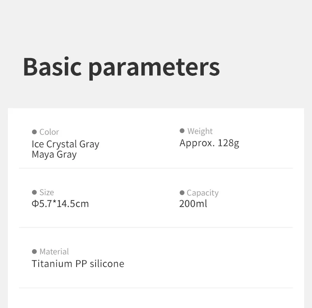This screenshot has width=312, height=308.
Task: Click the divider line below the Size row
Action: coord(156,227)
